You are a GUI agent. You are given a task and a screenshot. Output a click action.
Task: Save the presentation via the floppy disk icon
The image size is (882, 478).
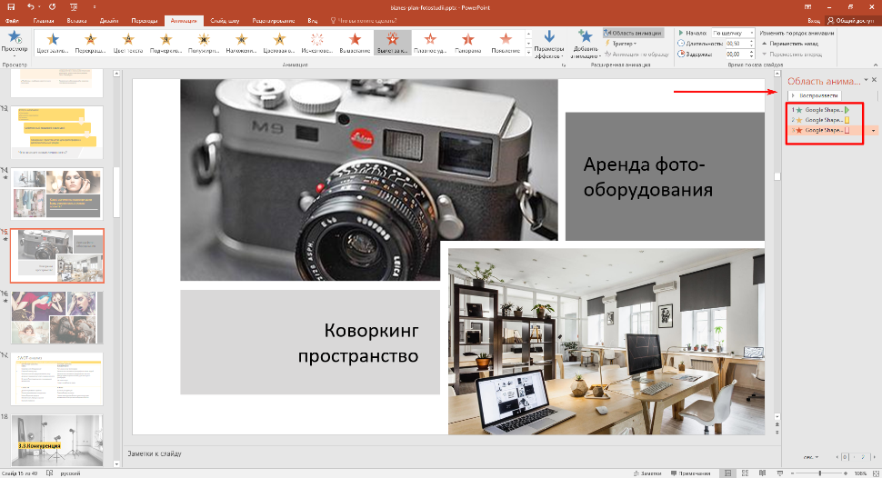click(x=11, y=7)
